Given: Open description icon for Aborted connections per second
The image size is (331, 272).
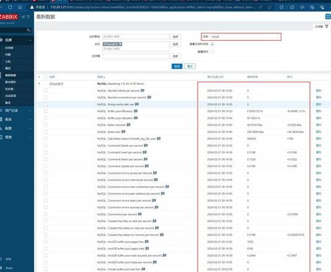Looking at the screenshot, I should (149, 97).
